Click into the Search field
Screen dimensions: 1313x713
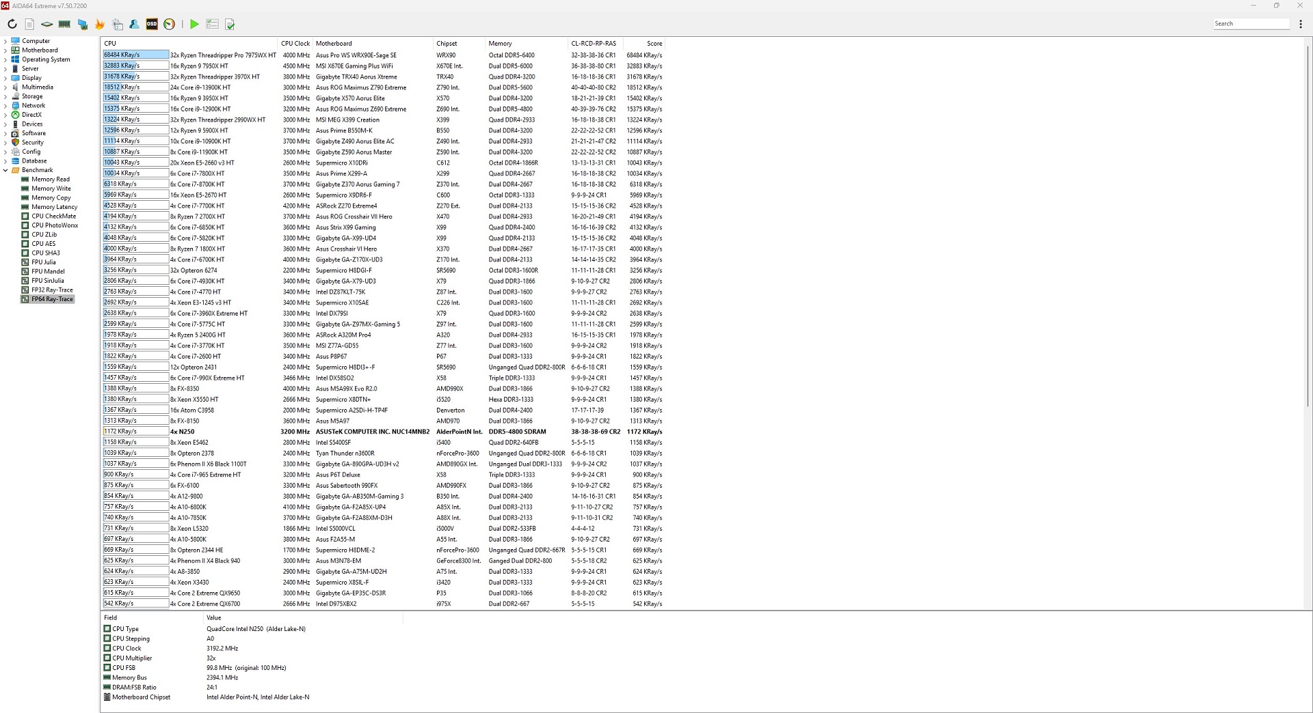coord(1251,24)
